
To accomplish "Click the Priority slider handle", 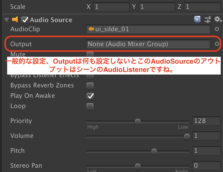I will pos(138,122).
